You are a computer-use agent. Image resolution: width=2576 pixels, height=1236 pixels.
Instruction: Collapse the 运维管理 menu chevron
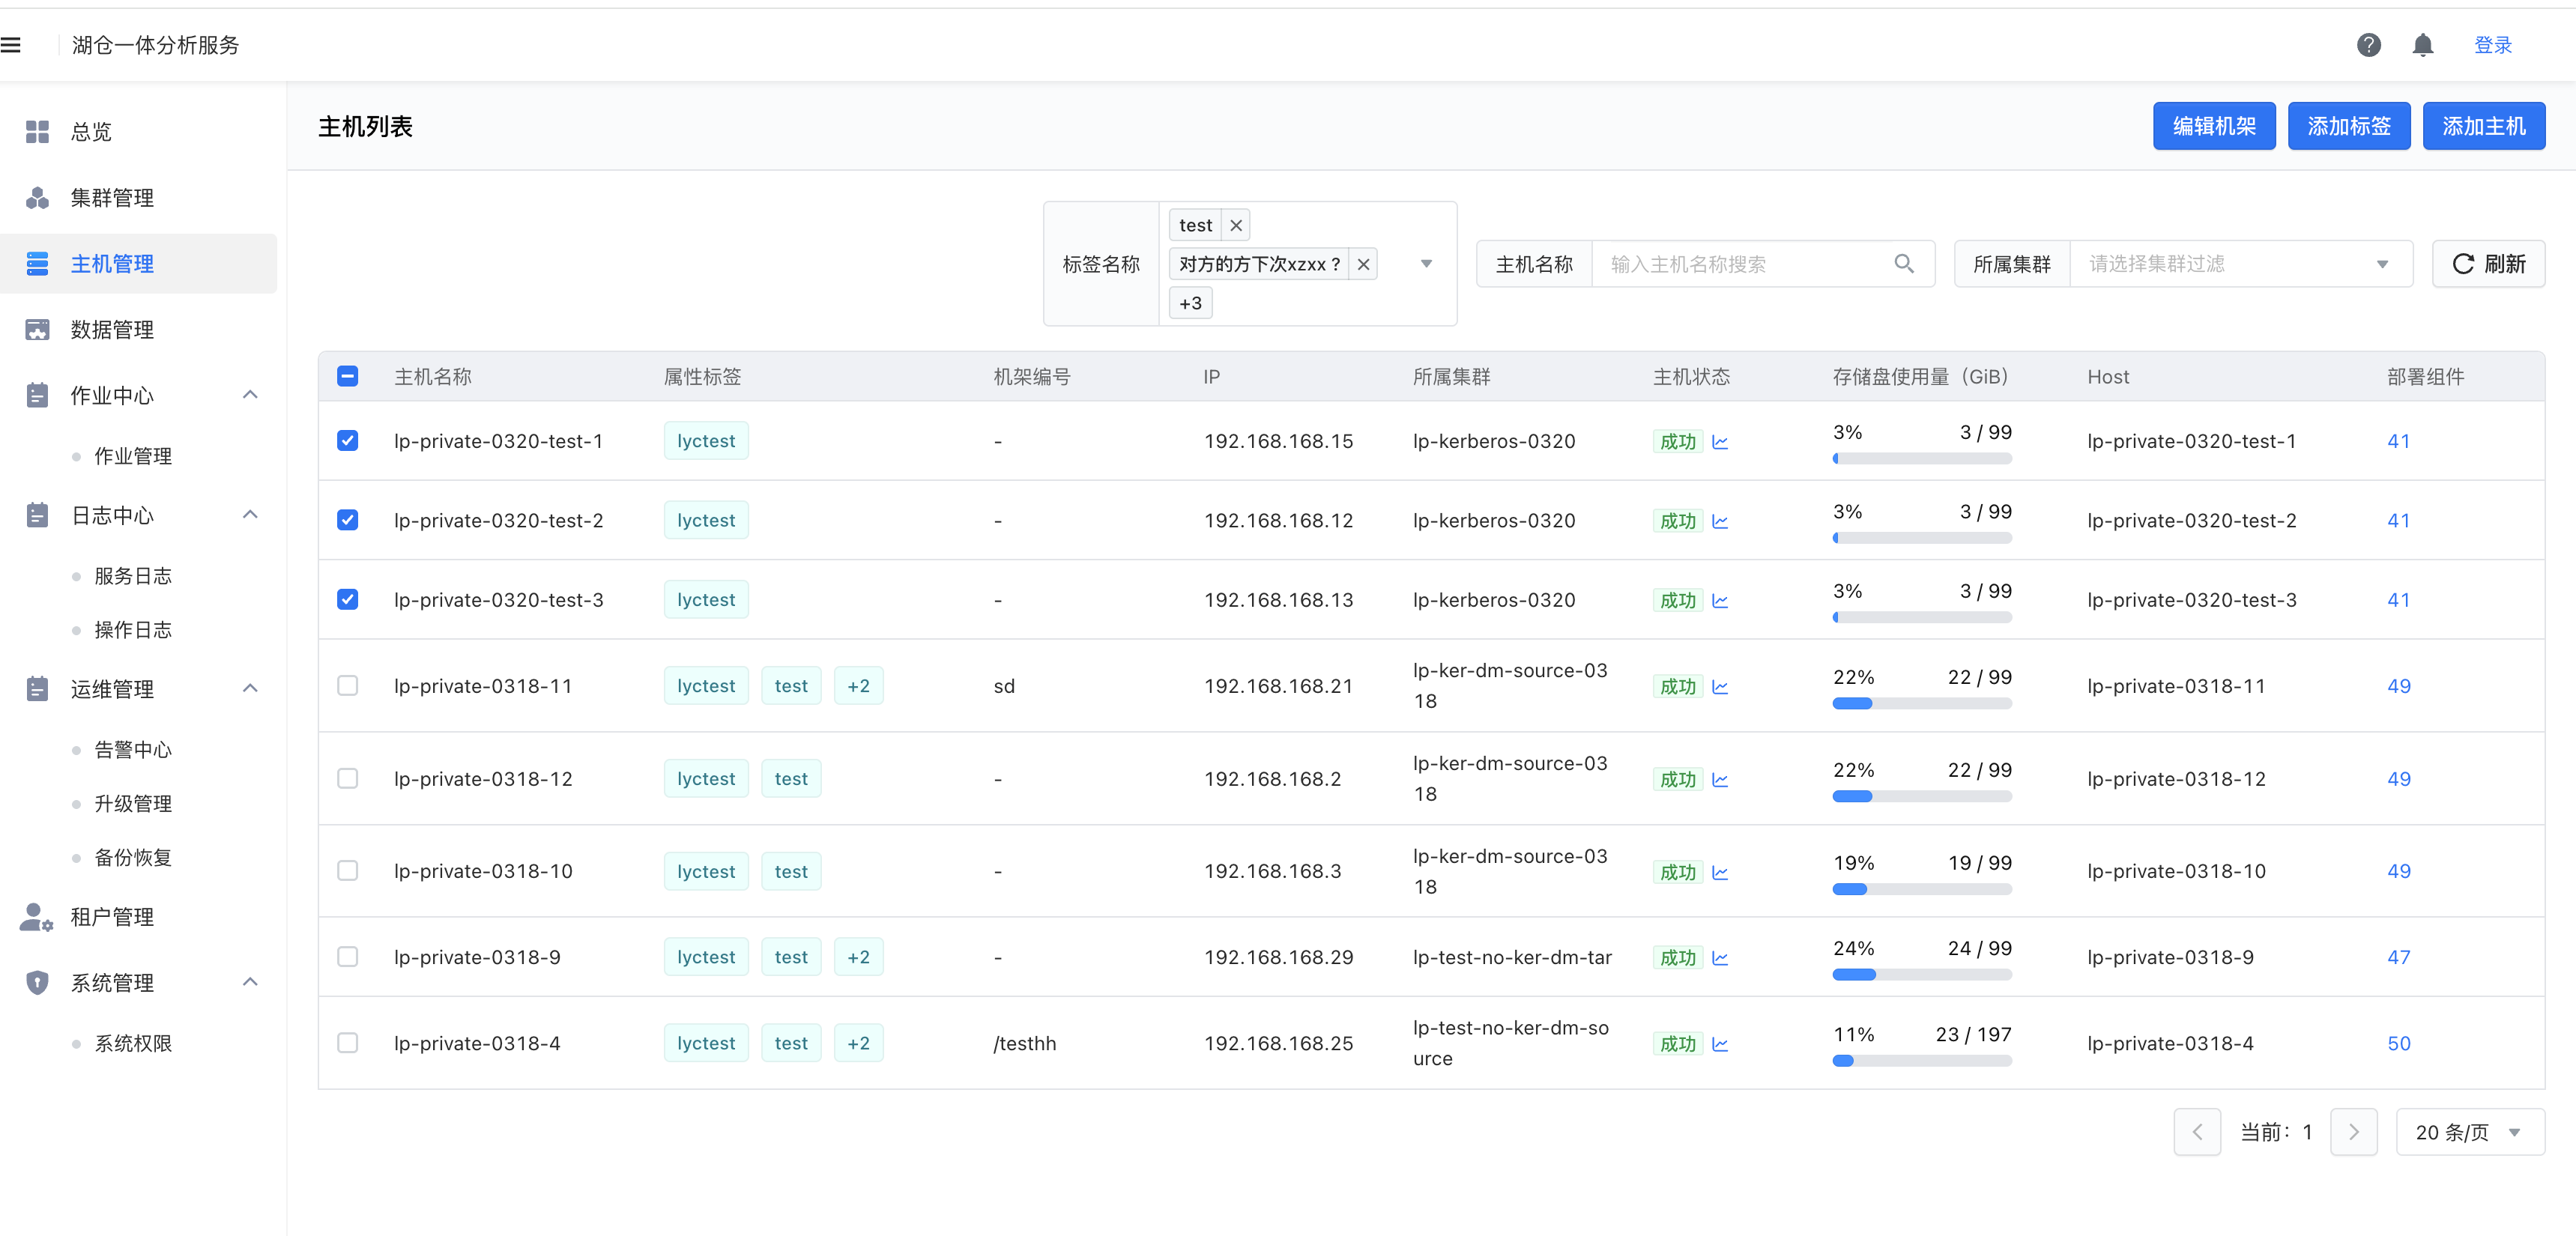point(251,689)
